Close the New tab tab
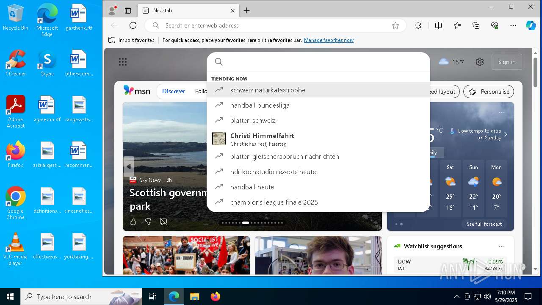Image resolution: width=542 pixels, height=305 pixels. tap(232, 11)
